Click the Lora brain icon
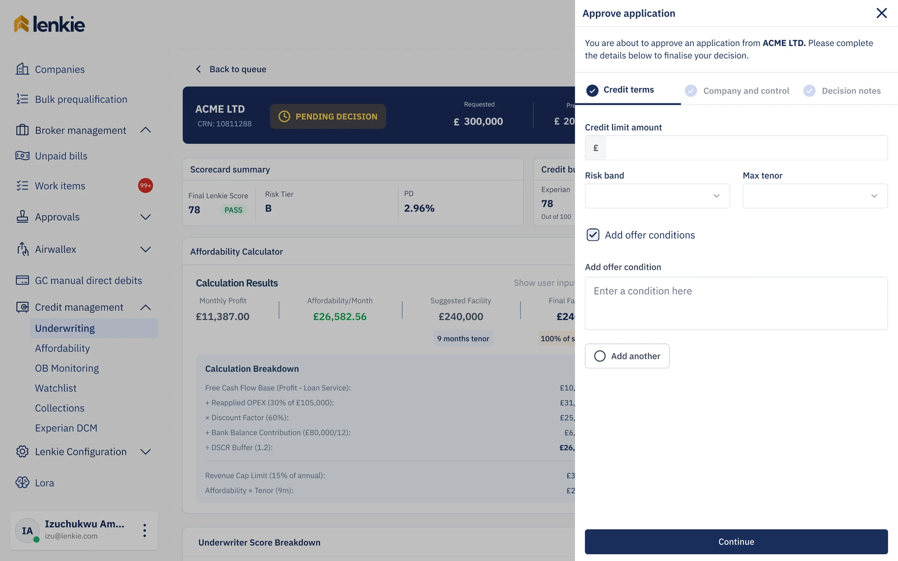Screen dimensions: 898x561 coord(22,483)
